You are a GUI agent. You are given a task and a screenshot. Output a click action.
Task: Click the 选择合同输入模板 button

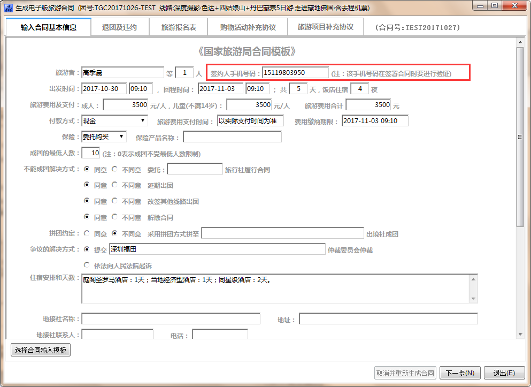tap(41, 350)
